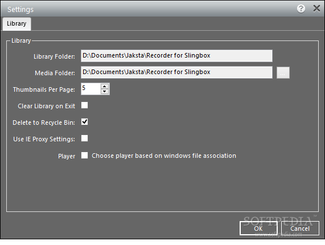Click the Player label text
Screen dimensions: 325x245
pyautogui.click(x=67, y=156)
